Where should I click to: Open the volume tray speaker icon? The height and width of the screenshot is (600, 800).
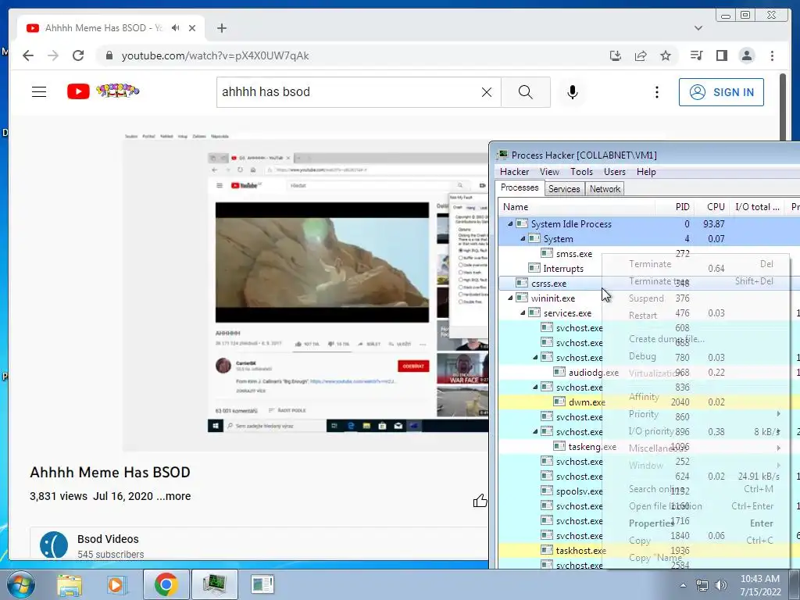coord(720,585)
